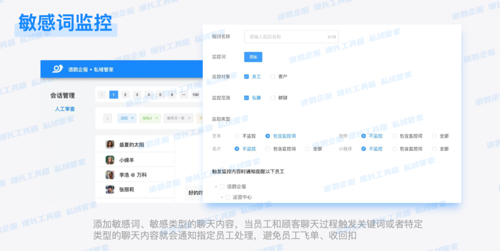Click the avatar of 张丽莉

point(110,190)
